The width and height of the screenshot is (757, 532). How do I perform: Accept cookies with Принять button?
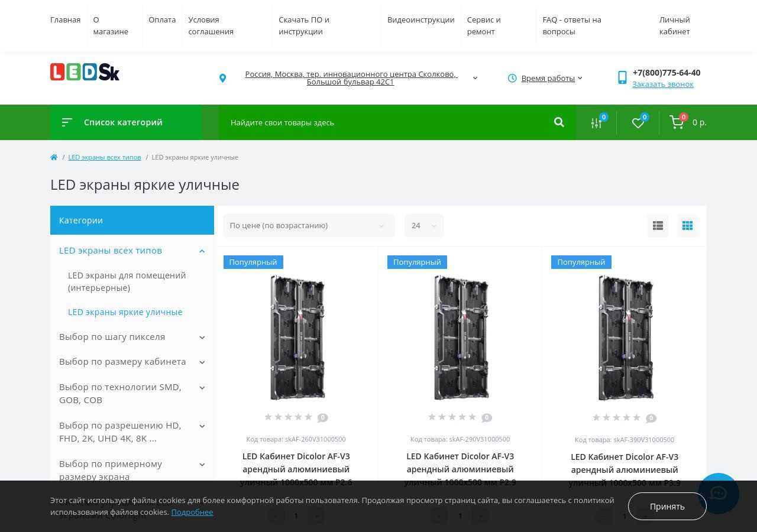(x=667, y=507)
